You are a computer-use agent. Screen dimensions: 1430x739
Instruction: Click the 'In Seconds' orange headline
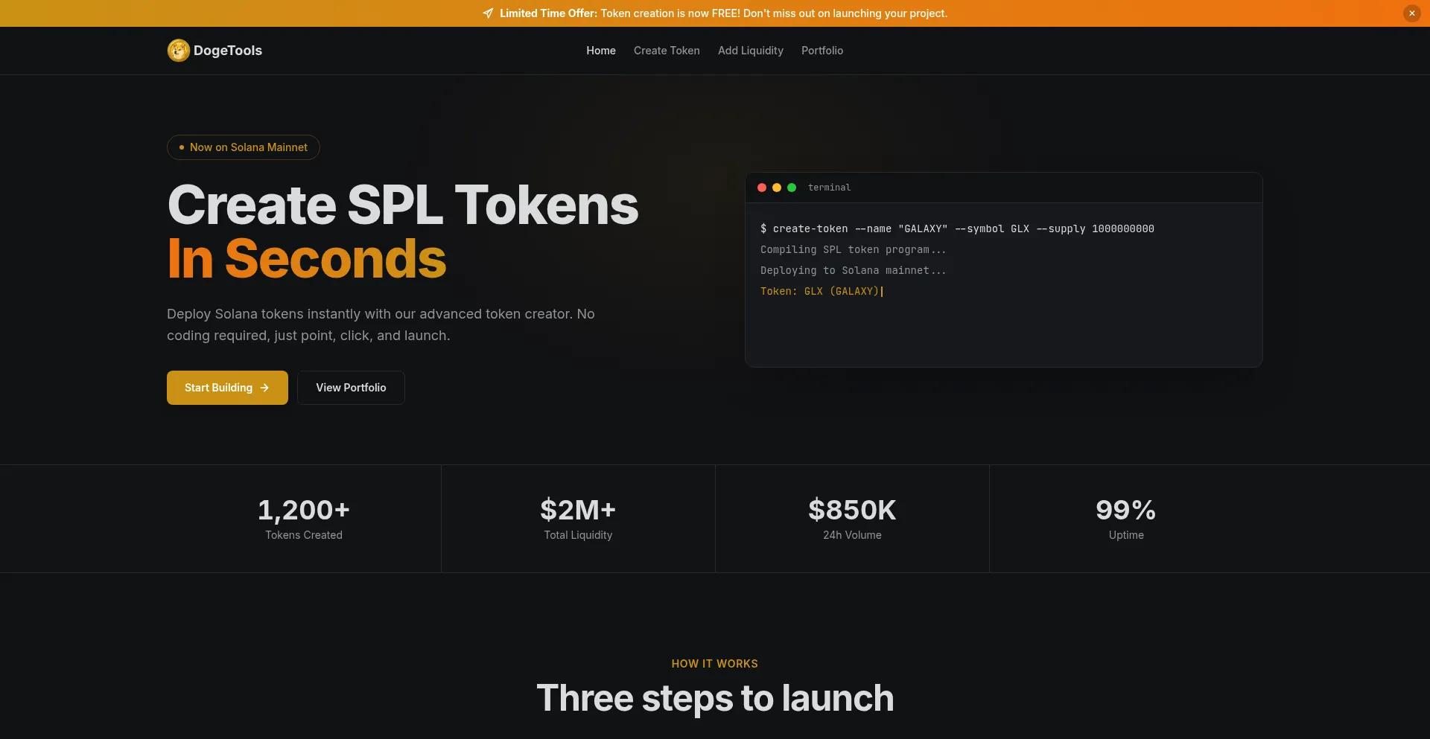pos(307,259)
